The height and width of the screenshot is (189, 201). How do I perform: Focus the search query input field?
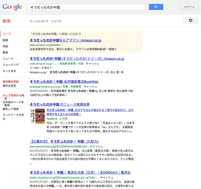[x=87, y=7]
